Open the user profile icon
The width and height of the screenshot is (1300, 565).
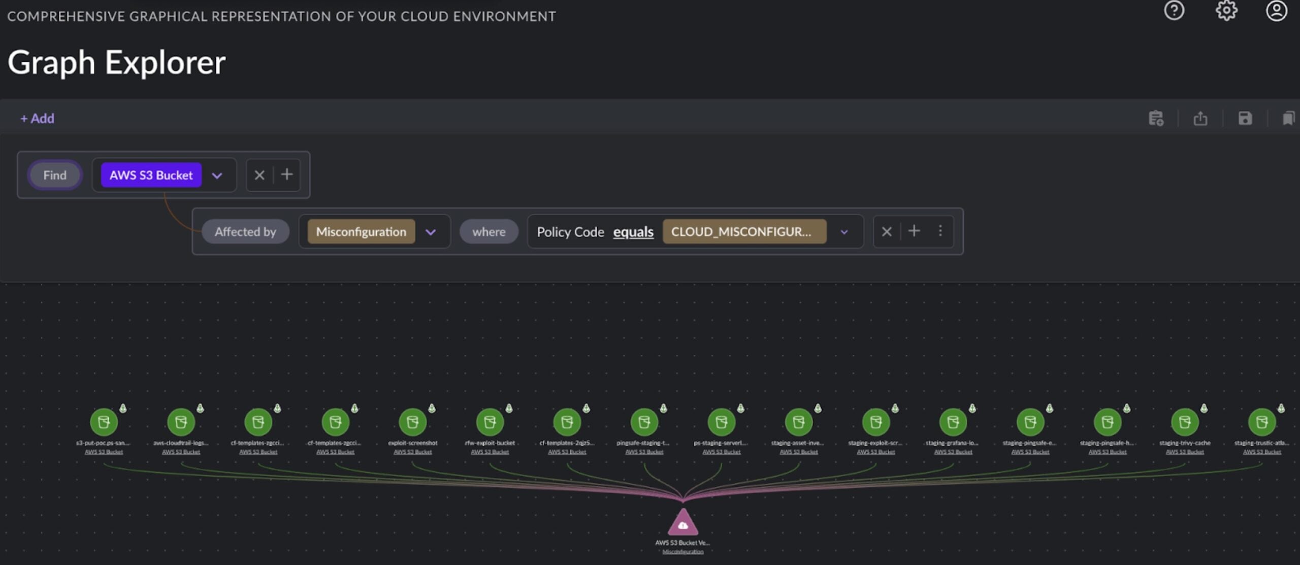[x=1276, y=11]
